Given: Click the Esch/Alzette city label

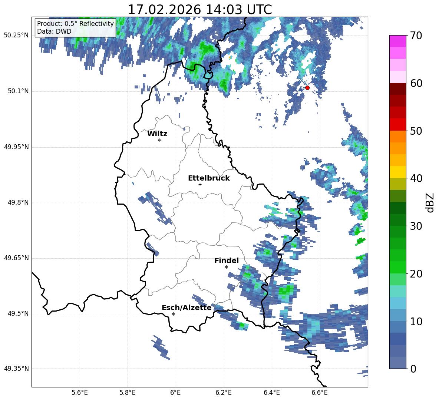Looking at the screenshot, I should pyautogui.click(x=187, y=307).
